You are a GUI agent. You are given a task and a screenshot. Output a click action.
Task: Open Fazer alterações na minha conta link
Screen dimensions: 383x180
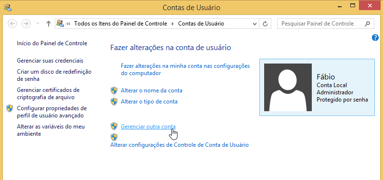(185, 70)
